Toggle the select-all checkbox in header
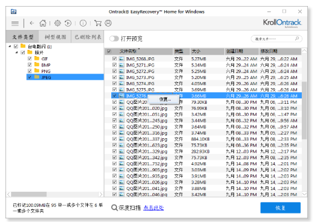Viewport: 323px width, 222px height. pyautogui.click(x=109, y=51)
